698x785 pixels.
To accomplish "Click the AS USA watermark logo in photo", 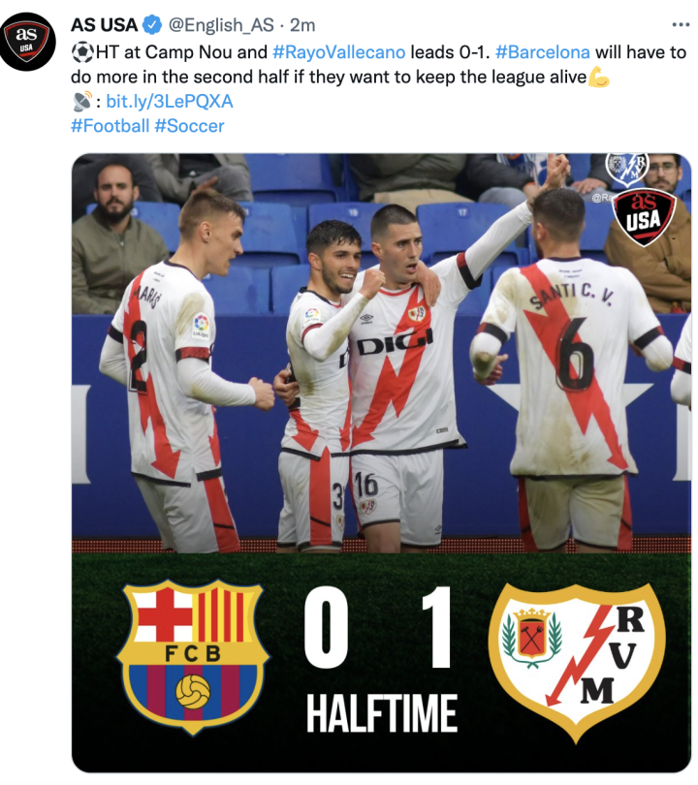I will (x=644, y=217).
